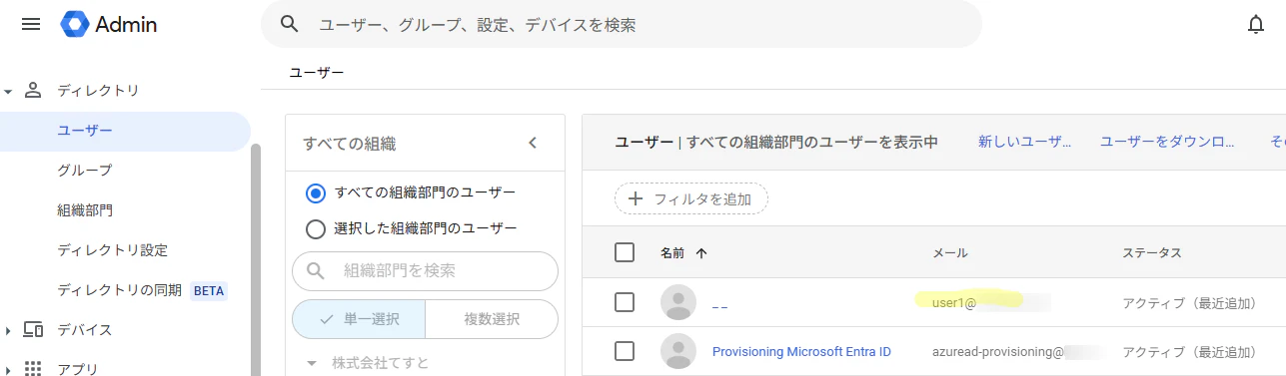Tick the select-all checkbox in table header
This screenshot has width=1286, height=376.
pyautogui.click(x=625, y=252)
